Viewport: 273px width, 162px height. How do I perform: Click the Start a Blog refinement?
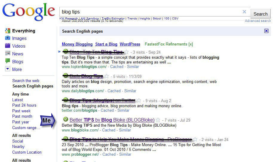(106, 44)
